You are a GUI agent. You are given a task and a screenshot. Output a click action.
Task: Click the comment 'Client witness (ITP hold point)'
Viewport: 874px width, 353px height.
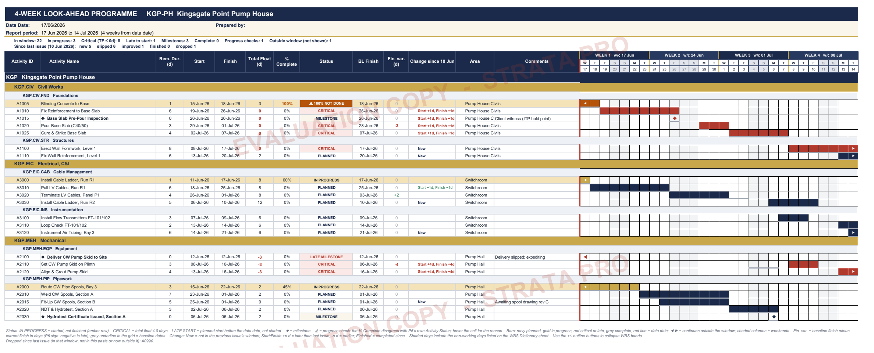click(x=523, y=119)
